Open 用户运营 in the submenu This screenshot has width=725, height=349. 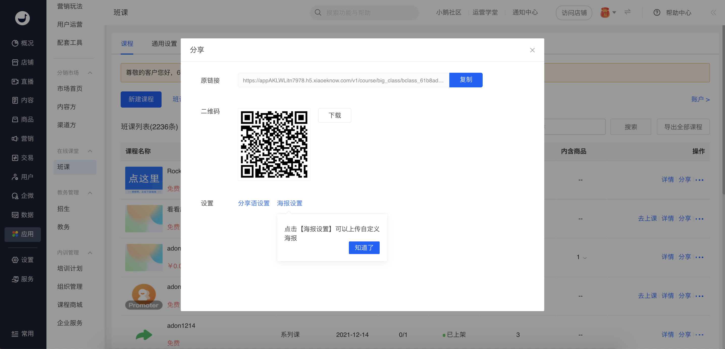(x=70, y=25)
